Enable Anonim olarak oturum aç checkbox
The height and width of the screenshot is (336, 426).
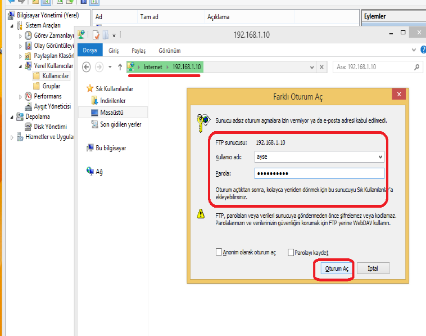coord(219,253)
